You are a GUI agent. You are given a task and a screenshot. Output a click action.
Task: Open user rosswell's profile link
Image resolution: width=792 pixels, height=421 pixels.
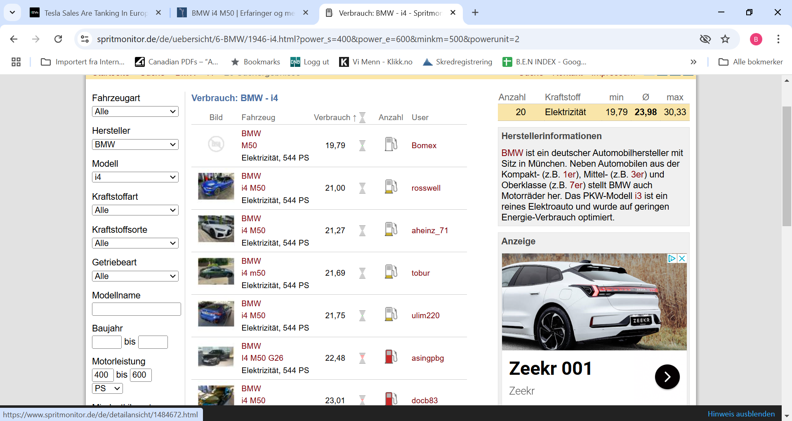tap(426, 188)
